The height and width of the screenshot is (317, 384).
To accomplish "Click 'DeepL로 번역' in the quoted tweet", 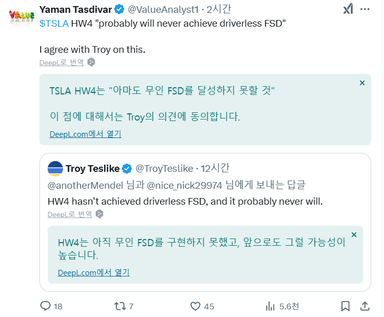I will coord(70,214).
